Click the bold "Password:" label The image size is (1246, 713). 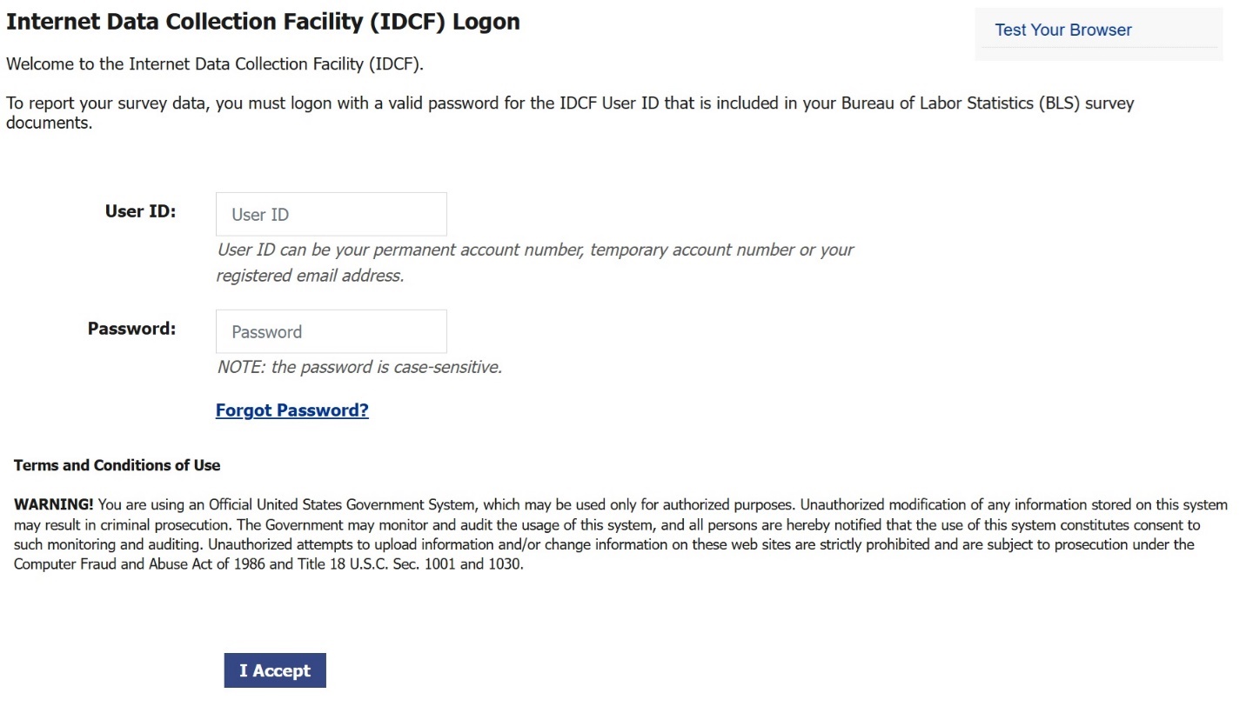[131, 329]
